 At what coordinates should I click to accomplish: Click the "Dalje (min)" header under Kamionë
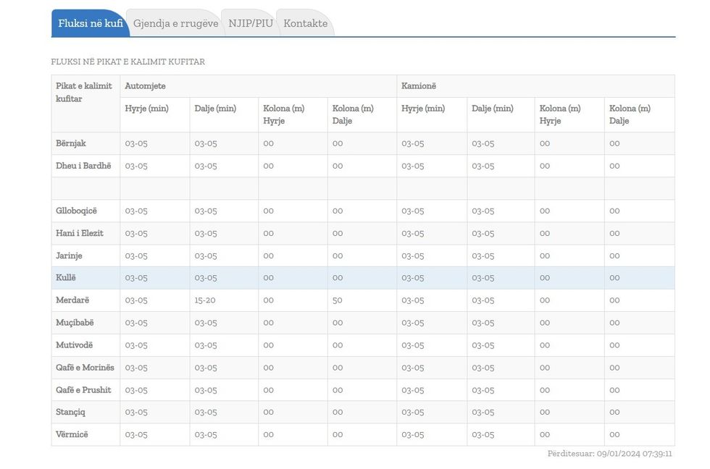click(492, 108)
